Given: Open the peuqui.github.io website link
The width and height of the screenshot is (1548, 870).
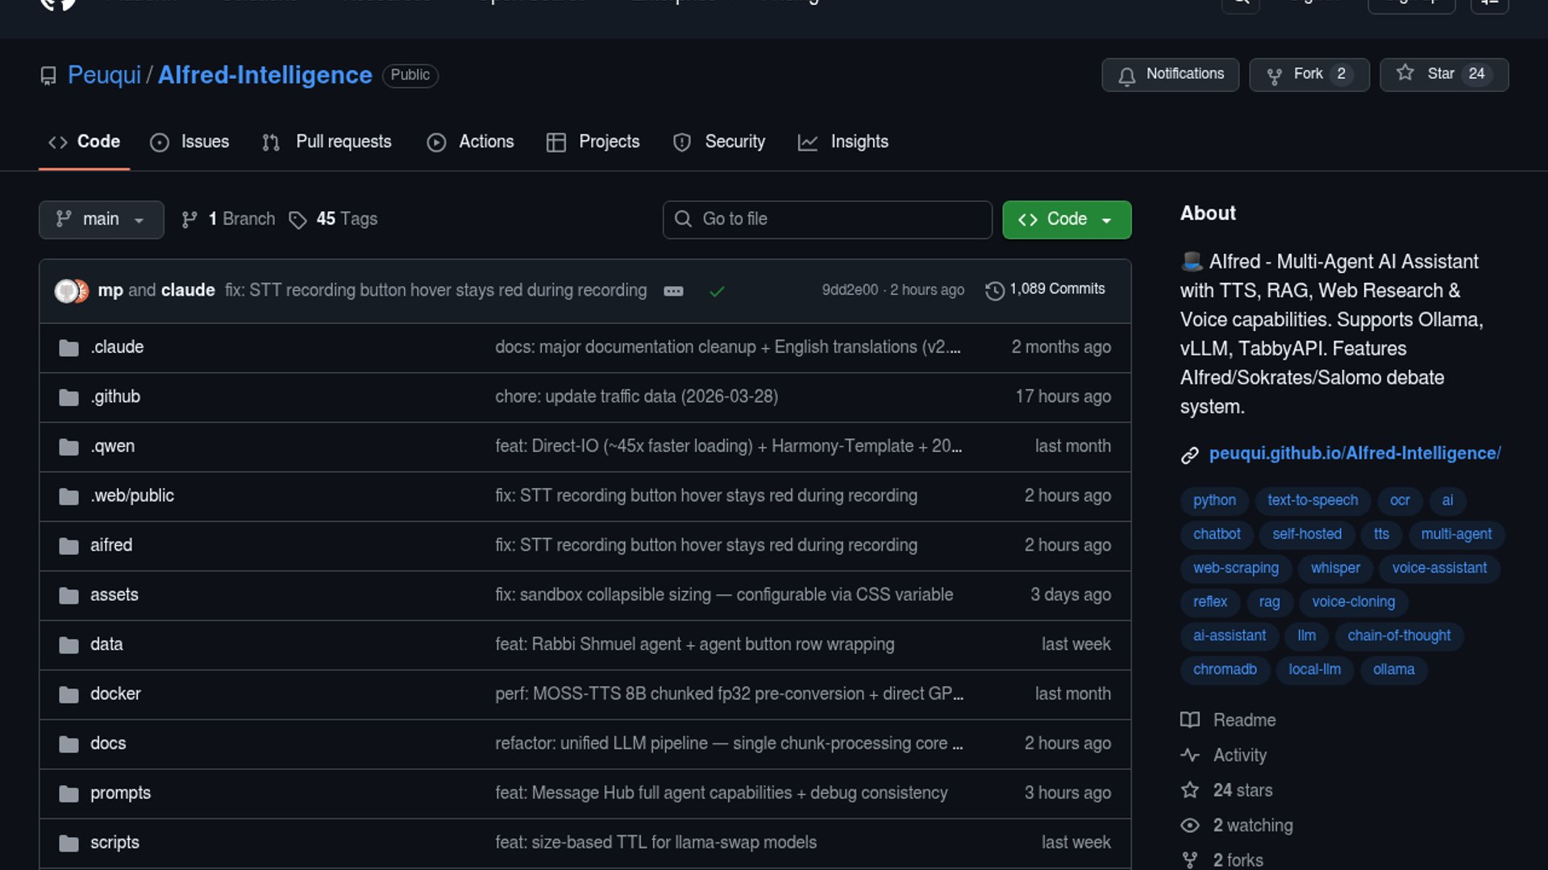Looking at the screenshot, I should (1354, 454).
